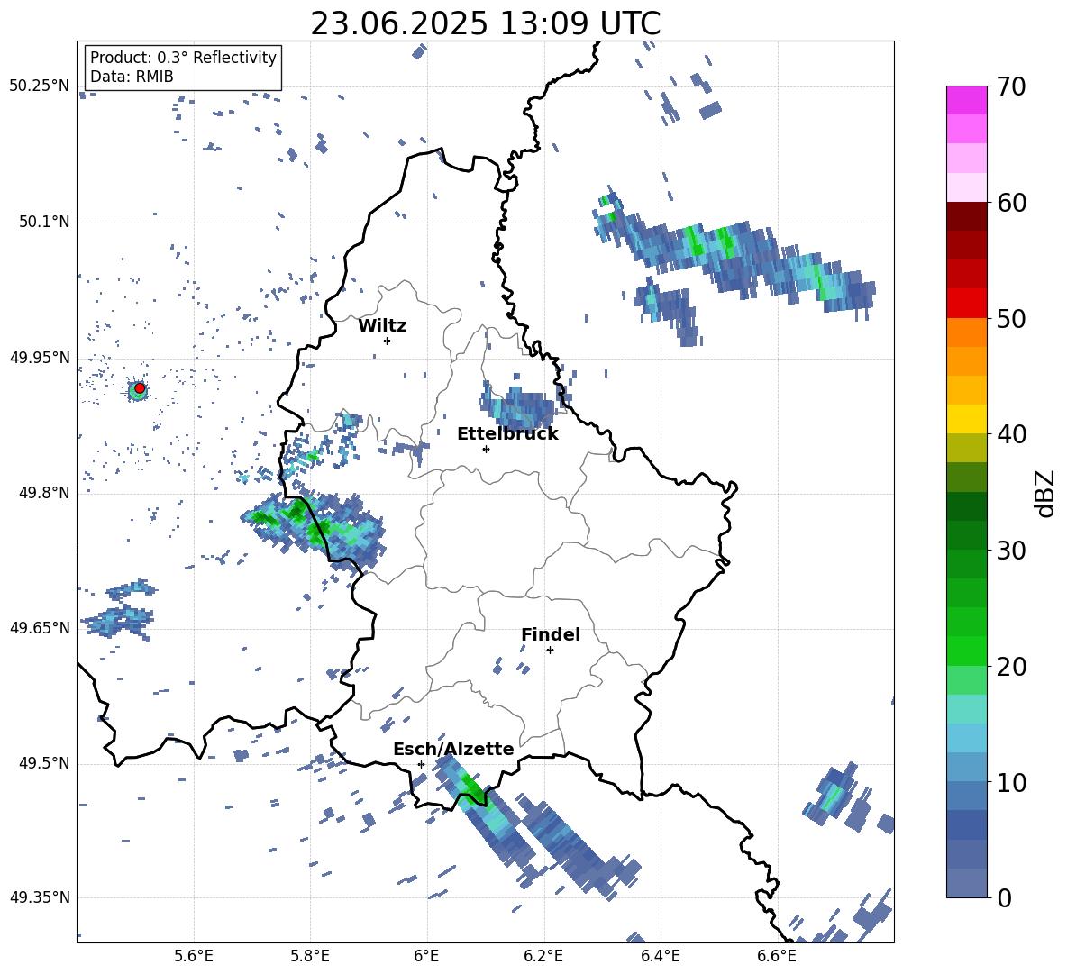Click the Ettelbruck location cross marker
Screen dimensions: 1067x974
pos(486,449)
